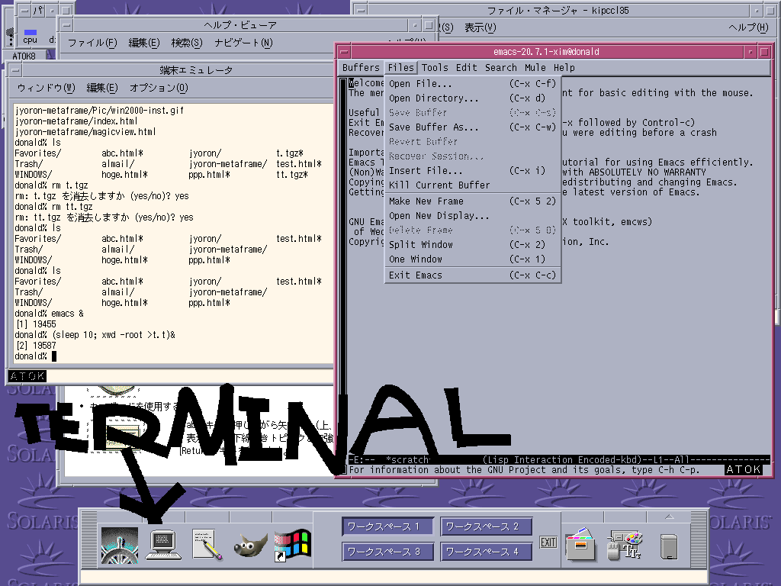Open the Windows logo shortcut icon
781x586 pixels.
point(293,546)
